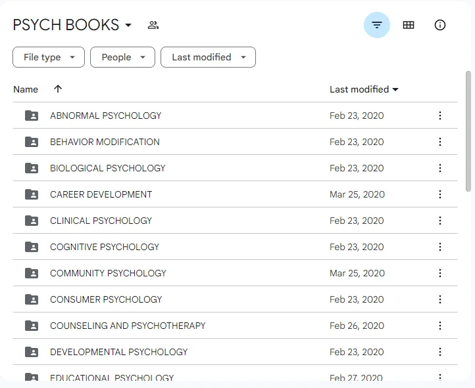Select the COGNITIVE PSYCHOLOGY folder name
This screenshot has width=475, height=388.
pyautogui.click(x=105, y=247)
